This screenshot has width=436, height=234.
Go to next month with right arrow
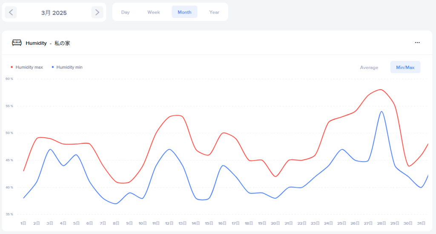(x=97, y=12)
